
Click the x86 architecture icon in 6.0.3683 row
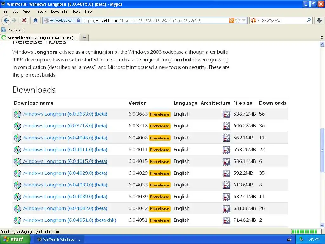(227, 114)
